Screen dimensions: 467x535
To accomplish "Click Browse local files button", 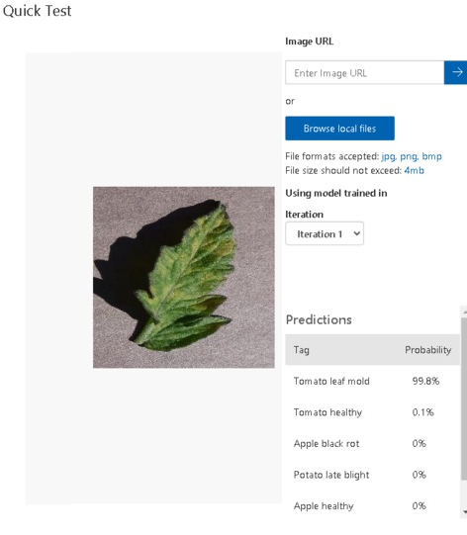I will [x=339, y=129].
